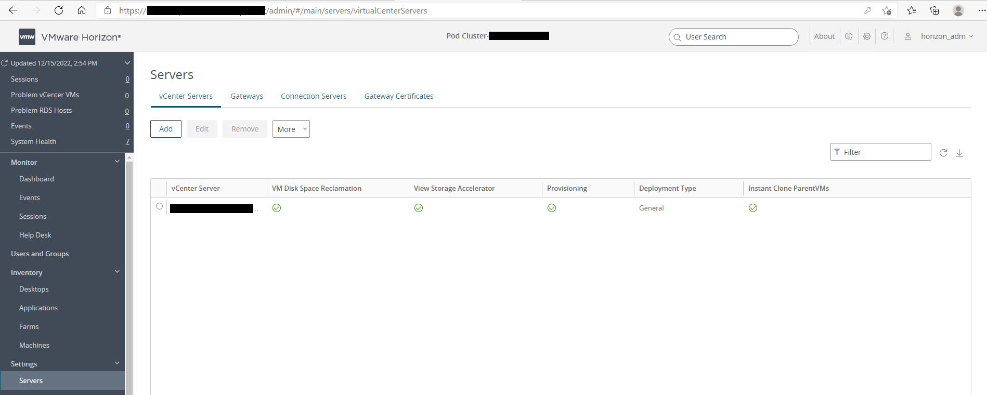Switch to the Connection Servers tab

click(x=314, y=96)
